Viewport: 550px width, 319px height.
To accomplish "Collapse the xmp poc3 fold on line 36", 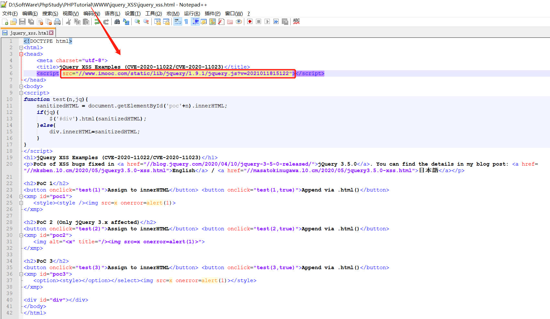I will pos(21,274).
